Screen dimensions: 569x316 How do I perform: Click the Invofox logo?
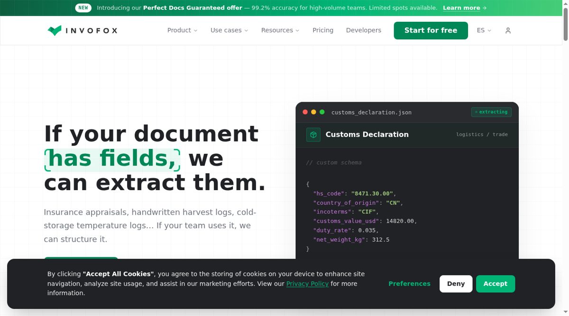click(x=83, y=30)
